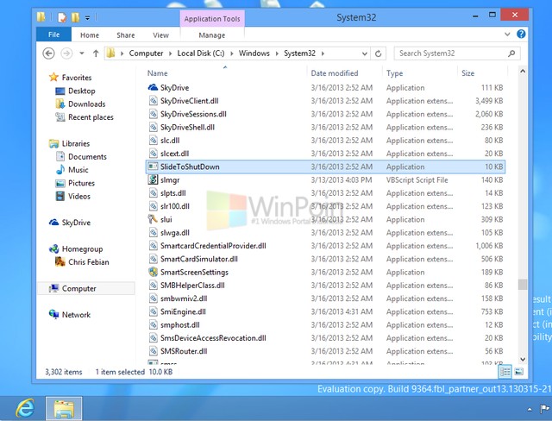
Task: Open Downloads in navigation pane
Action: [86, 104]
